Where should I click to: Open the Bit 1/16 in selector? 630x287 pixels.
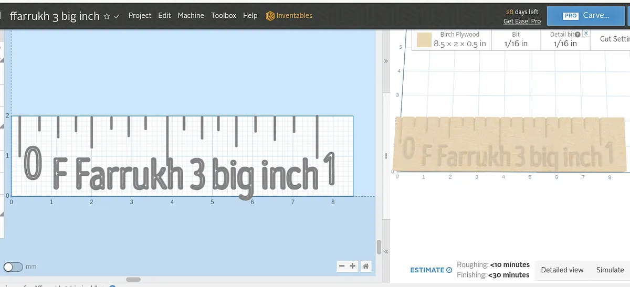pos(516,40)
